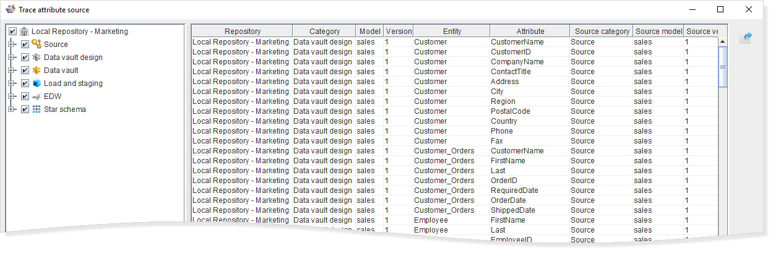This screenshot has width=773, height=253.
Task: Click the Local Repository building icon
Action: point(24,32)
